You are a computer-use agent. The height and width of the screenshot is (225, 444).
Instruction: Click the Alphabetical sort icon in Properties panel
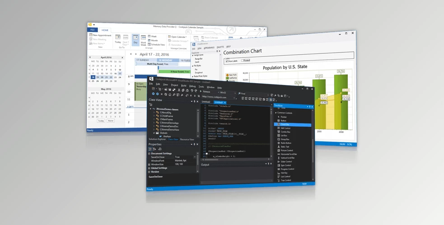154,149
